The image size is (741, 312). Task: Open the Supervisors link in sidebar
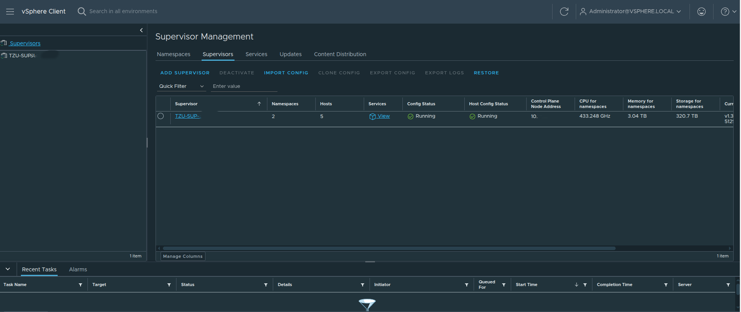click(x=25, y=43)
